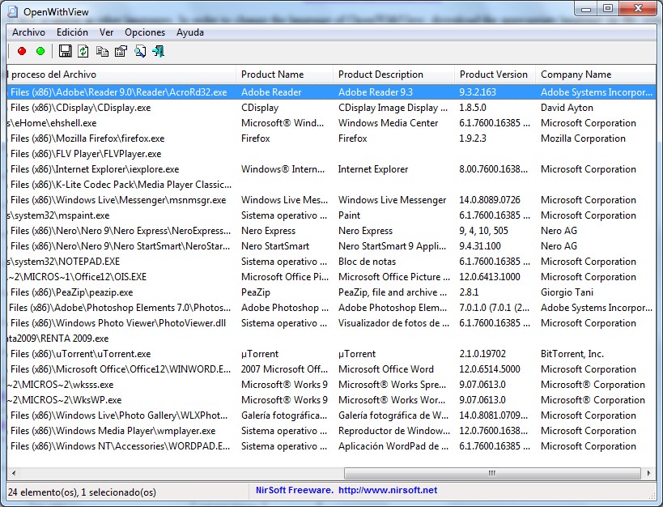Select the Office12\WINWORD path row
Screen dimensions: 663x507
331,369
